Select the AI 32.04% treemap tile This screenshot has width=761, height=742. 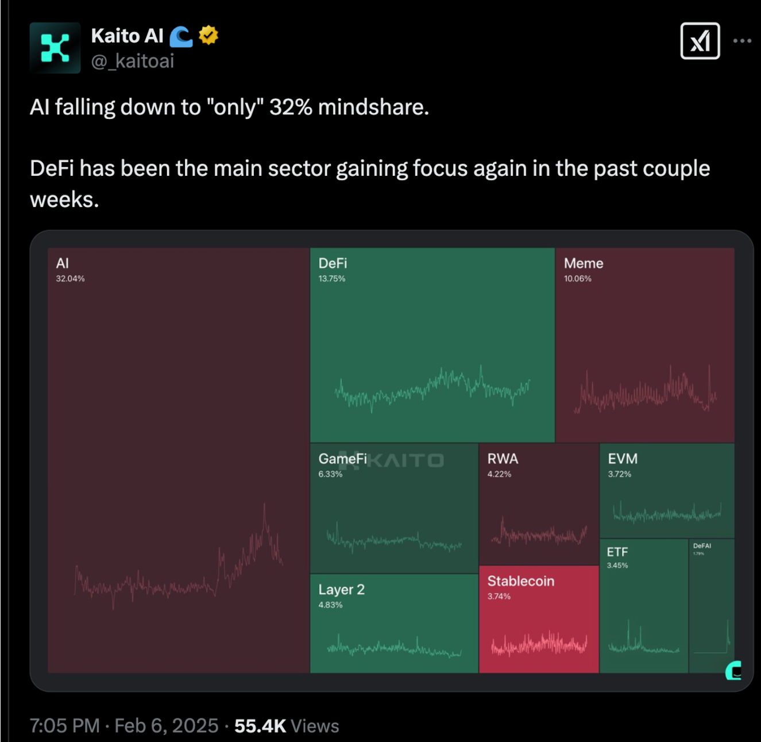coord(179,460)
